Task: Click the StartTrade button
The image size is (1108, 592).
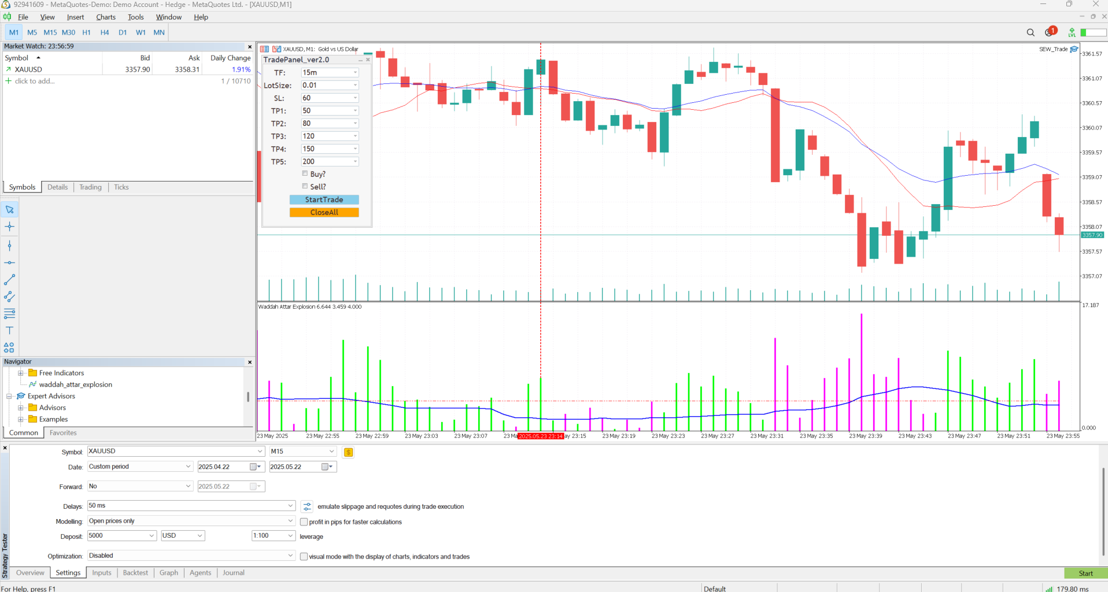Action: coord(324,199)
